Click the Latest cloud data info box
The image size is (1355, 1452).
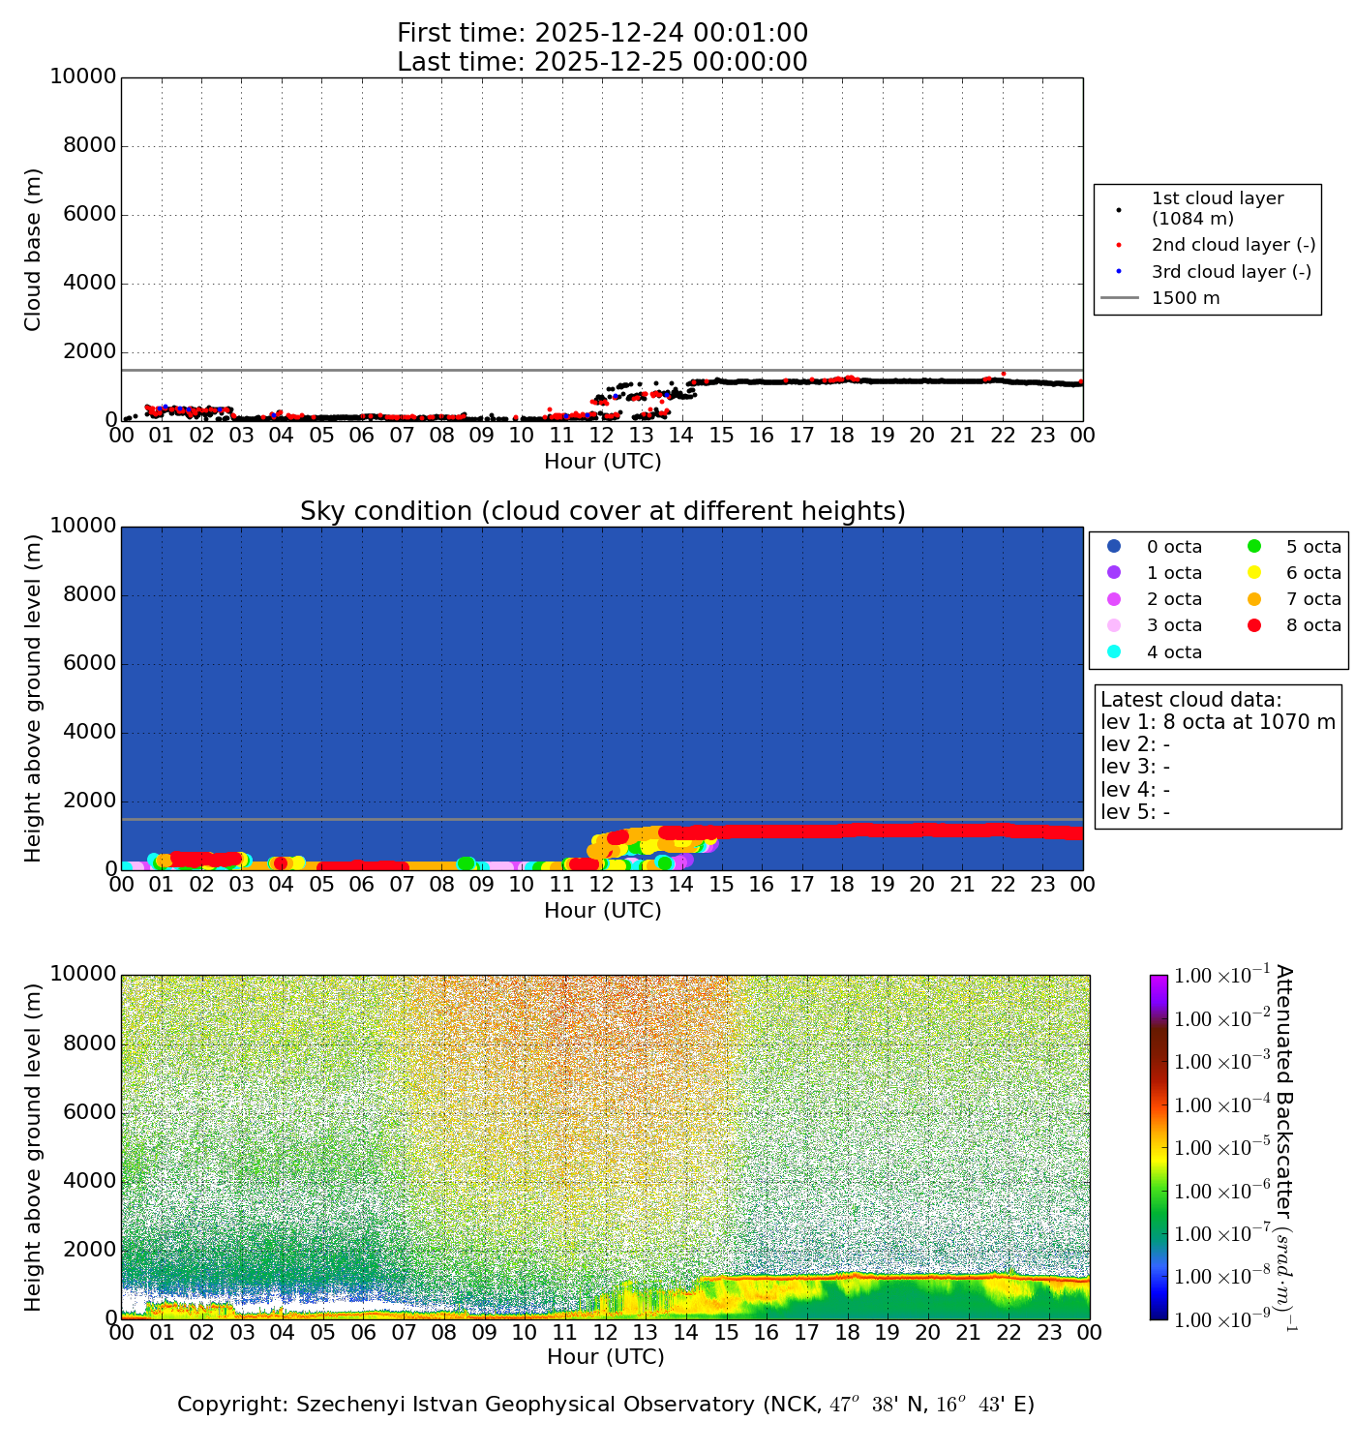(1219, 756)
